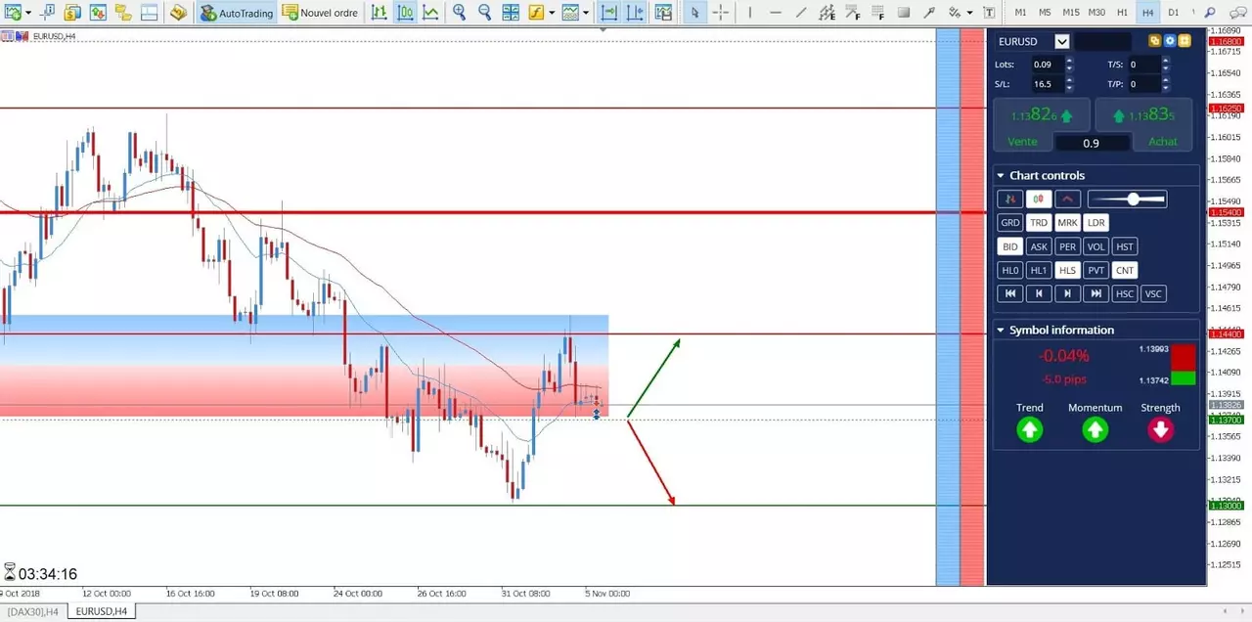
Task: Select the Fibonacci retracement tool
Action: click(879, 13)
